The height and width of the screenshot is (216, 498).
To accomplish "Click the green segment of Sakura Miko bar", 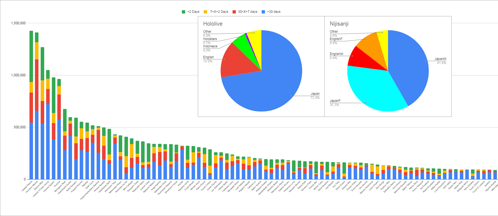I will pyautogui.click(x=42, y=64).
